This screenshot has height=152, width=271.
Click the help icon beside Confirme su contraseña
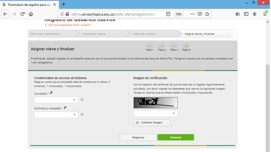[x=82, y=114]
